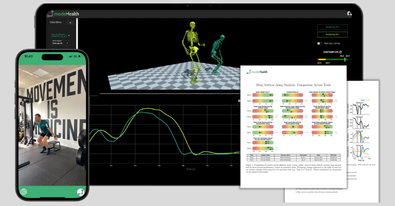
Task: Toggle the Right leg / Left leg switch
Action: 319,43
